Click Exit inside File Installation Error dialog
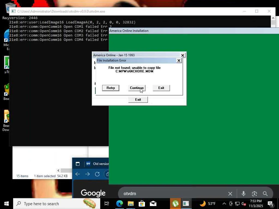 pos(161,88)
